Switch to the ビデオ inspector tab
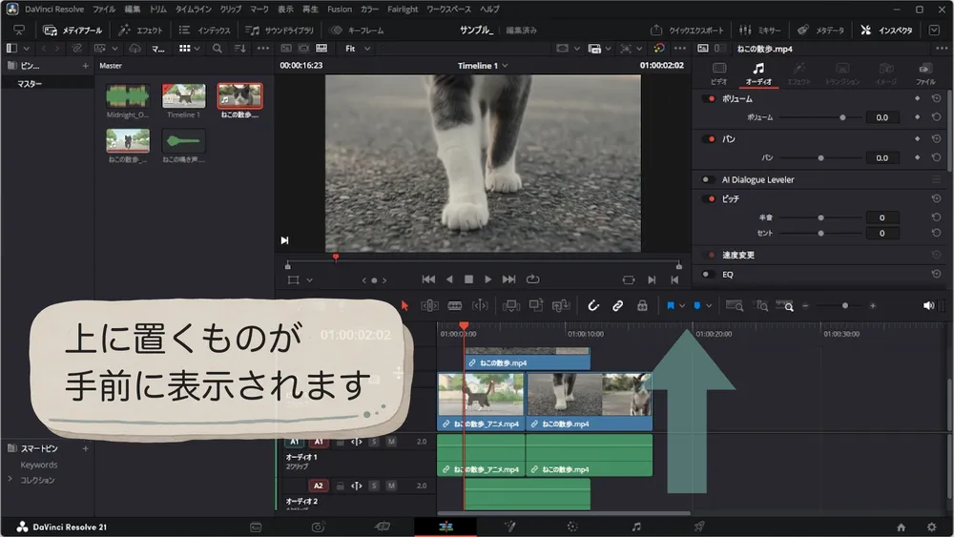The height and width of the screenshot is (537, 954). (719, 73)
